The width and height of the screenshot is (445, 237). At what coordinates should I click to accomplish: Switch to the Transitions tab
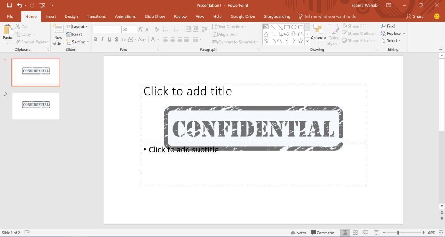tap(96, 16)
